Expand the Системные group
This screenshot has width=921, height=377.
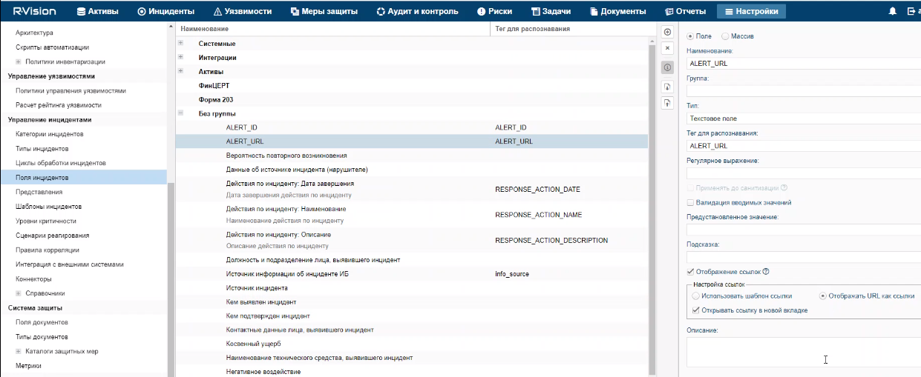pyautogui.click(x=180, y=43)
